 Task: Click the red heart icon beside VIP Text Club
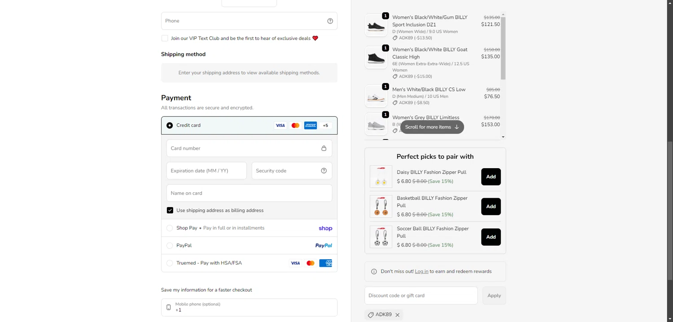(x=315, y=38)
